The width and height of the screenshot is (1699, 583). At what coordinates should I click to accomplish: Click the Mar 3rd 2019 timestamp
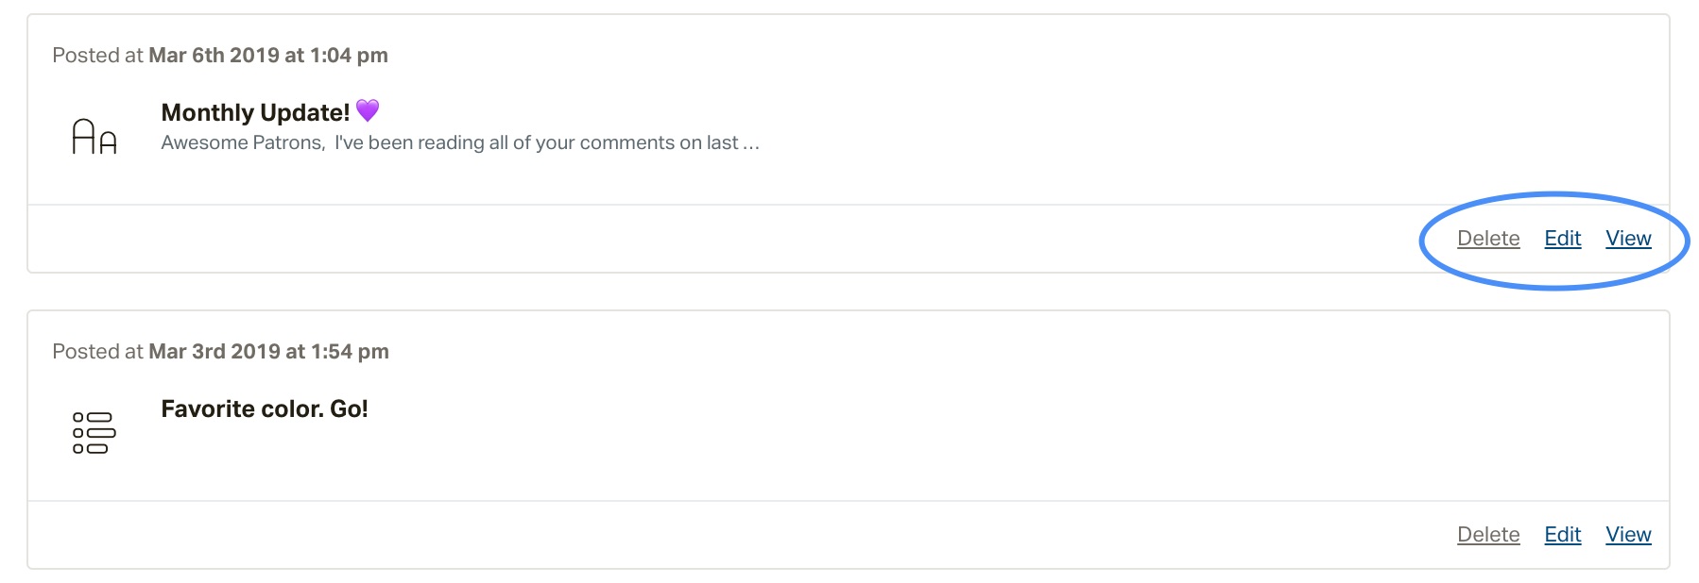pos(268,351)
